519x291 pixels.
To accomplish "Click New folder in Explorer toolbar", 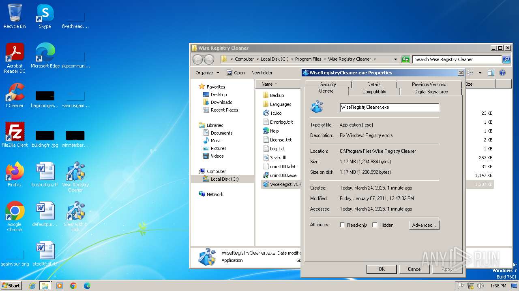I will (x=262, y=73).
